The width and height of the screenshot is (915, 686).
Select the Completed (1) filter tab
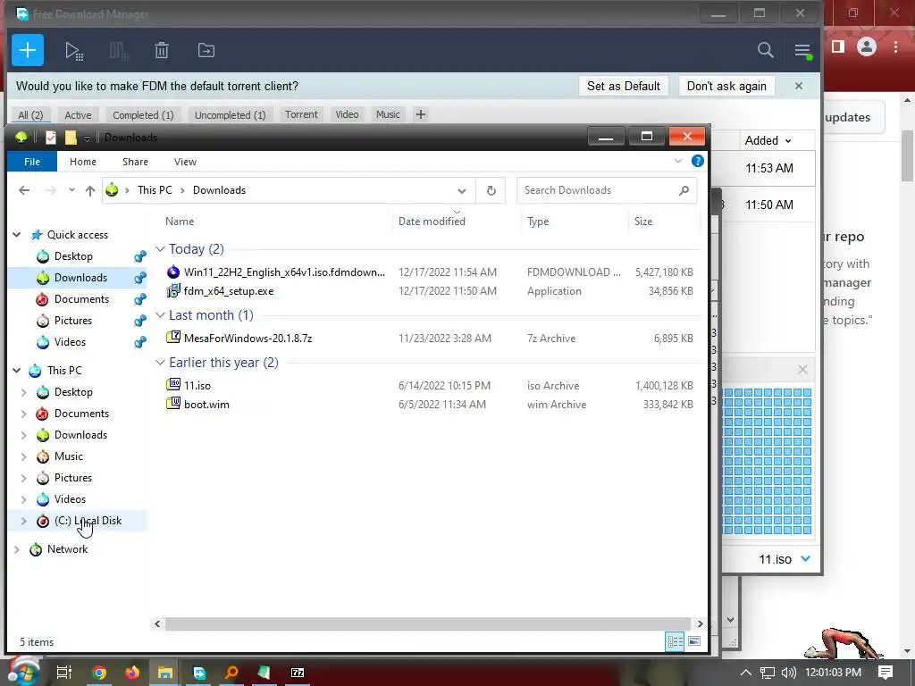pos(143,115)
